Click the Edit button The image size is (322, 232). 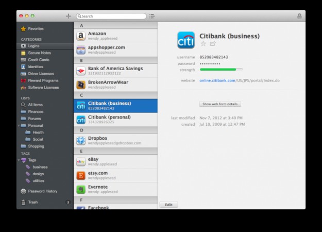pyautogui.click(x=168, y=205)
